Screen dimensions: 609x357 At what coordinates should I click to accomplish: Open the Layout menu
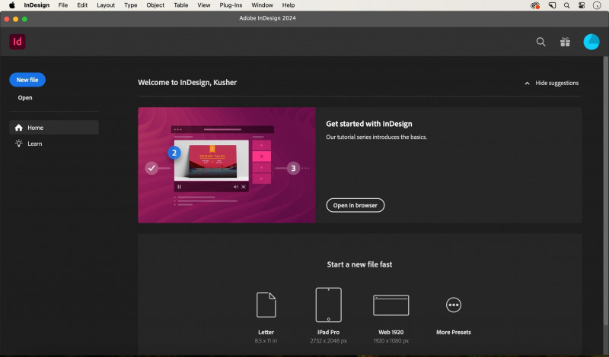tap(106, 5)
